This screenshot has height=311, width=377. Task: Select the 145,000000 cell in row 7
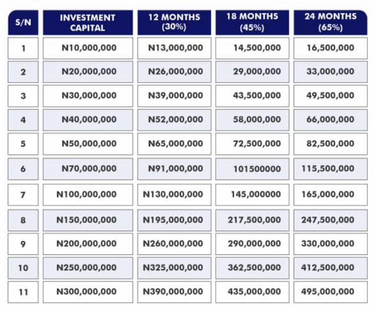click(252, 195)
